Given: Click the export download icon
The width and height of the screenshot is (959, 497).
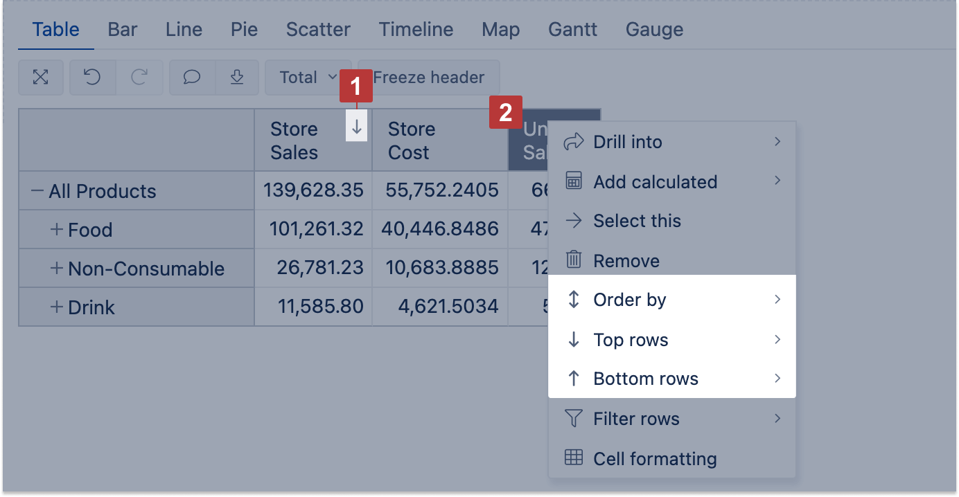Looking at the screenshot, I should point(237,77).
